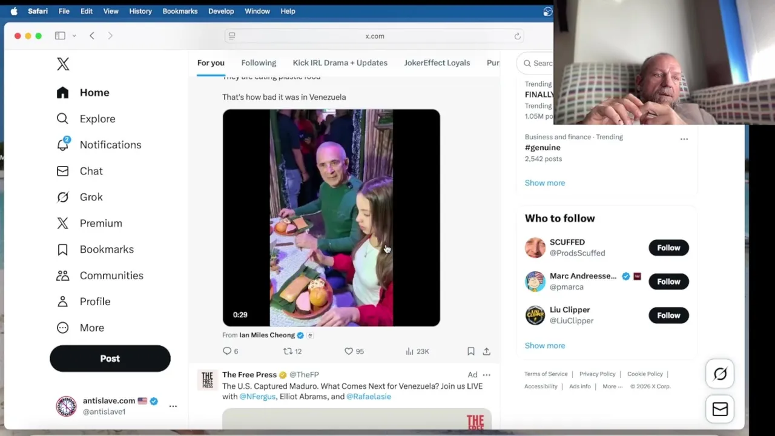The height and width of the screenshot is (436, 775).
Task: Show more under Who to follow
Action: pos(545,346)
